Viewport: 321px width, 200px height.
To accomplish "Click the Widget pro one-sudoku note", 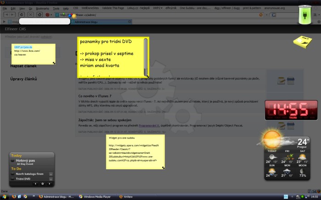I will coord(135,152).
